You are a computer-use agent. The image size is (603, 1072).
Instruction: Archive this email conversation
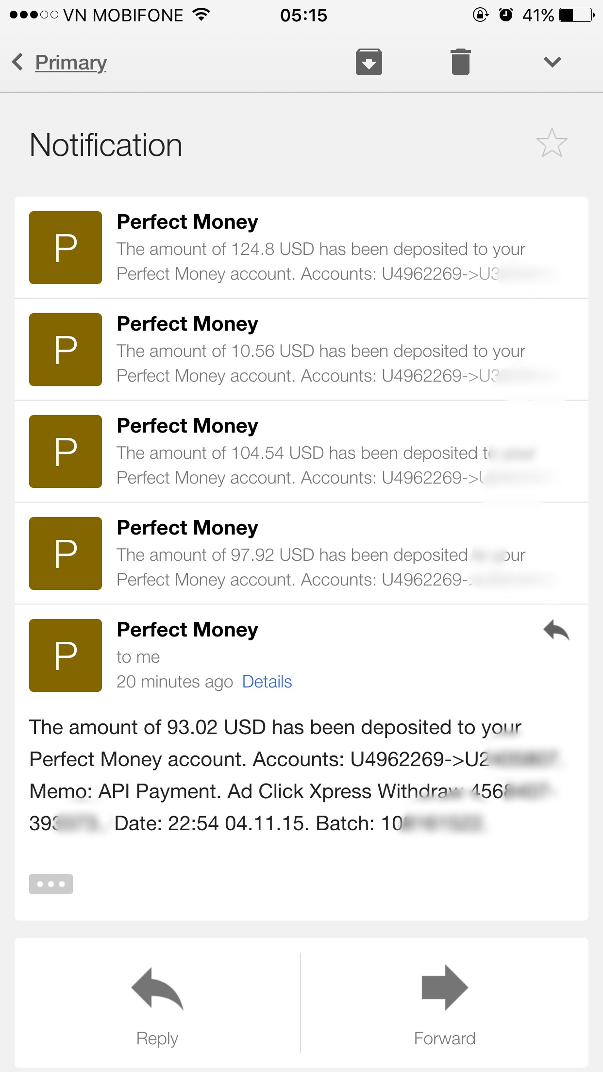368,62
